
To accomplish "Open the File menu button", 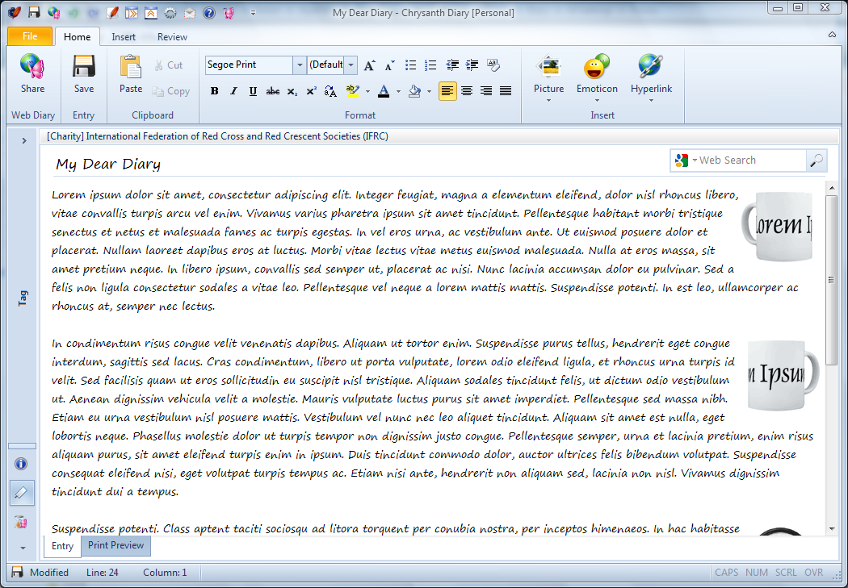I will pyautogui.click(x=30, y=36).
